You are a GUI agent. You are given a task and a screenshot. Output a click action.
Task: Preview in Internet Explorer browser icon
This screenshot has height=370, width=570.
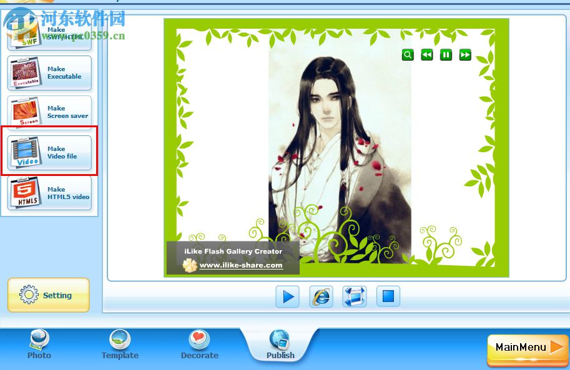tap(321, 296)
